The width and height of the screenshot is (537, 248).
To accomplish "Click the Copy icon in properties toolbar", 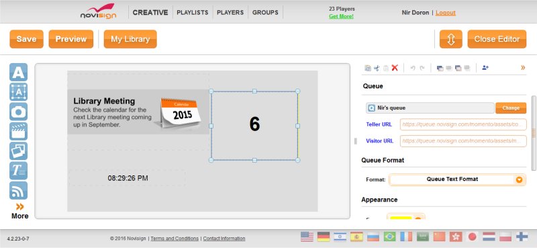I will [x=368, y=68].
